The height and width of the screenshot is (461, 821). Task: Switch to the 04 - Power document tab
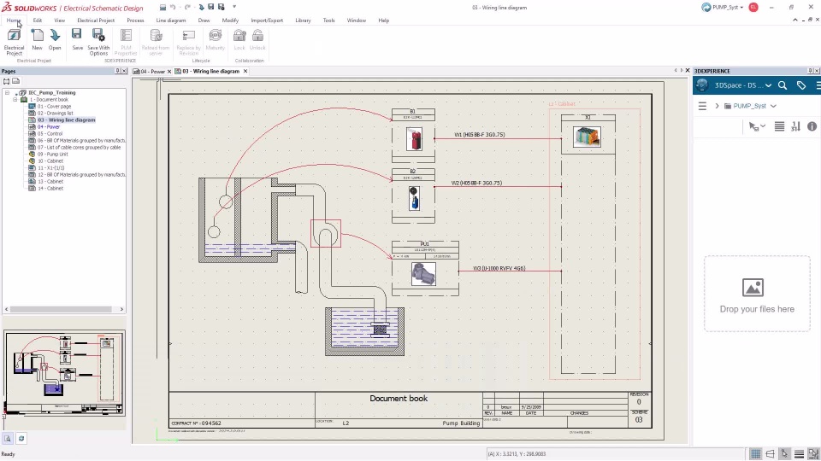point(153,72)
